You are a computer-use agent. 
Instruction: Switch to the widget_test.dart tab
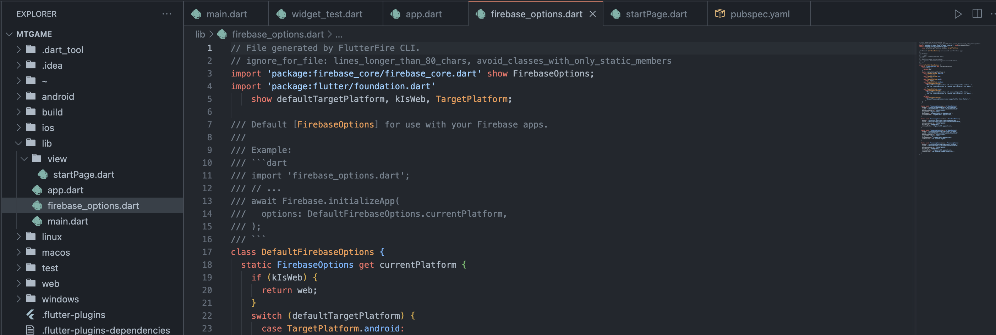(326, 14)
